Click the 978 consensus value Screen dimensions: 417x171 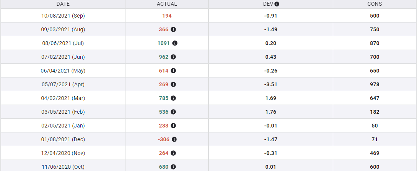click(x=375, y=84)
